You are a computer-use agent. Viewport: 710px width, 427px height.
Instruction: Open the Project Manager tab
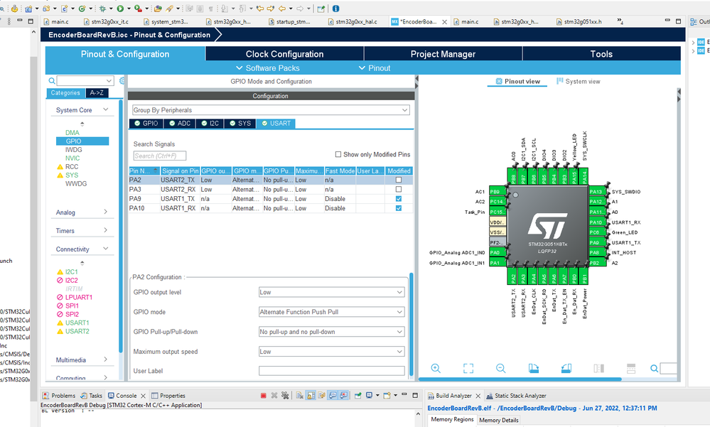click(443, 54)
